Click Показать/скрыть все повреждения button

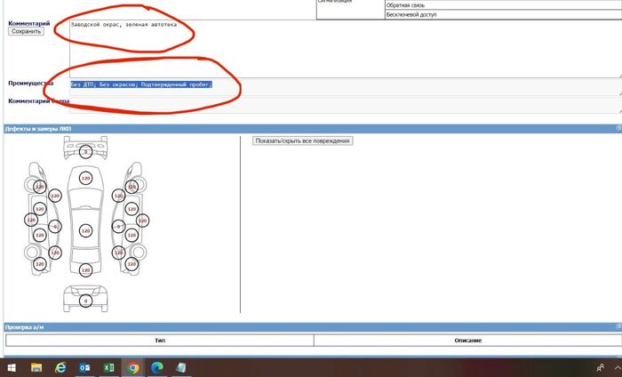coord(302,140)
